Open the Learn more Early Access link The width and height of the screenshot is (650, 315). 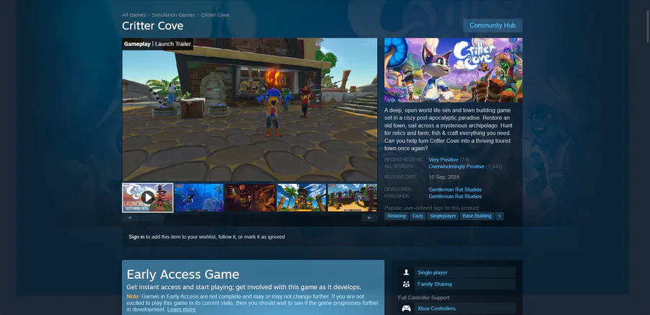[x=181, y=309]
